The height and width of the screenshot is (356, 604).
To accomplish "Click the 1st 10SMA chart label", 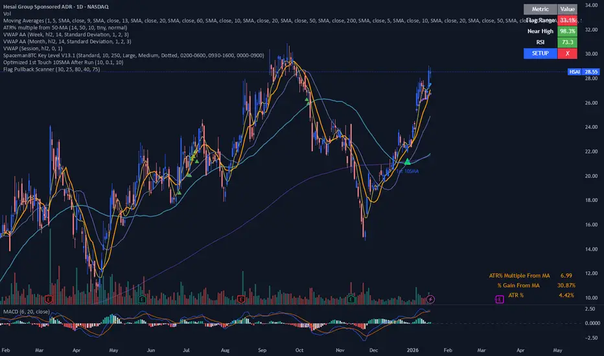I will 408,171.
